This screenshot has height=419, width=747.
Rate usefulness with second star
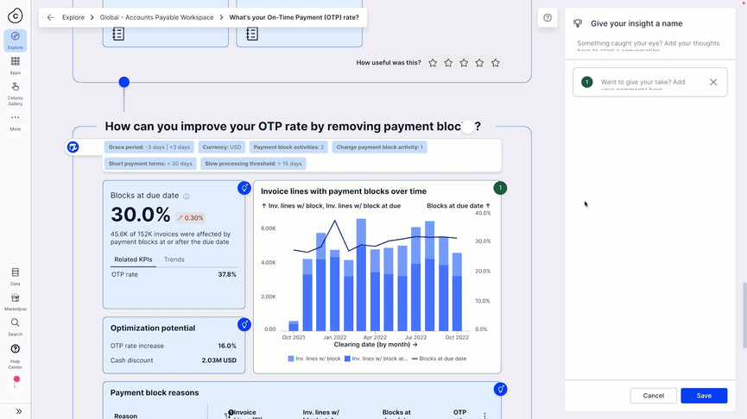tap(448, 63)
